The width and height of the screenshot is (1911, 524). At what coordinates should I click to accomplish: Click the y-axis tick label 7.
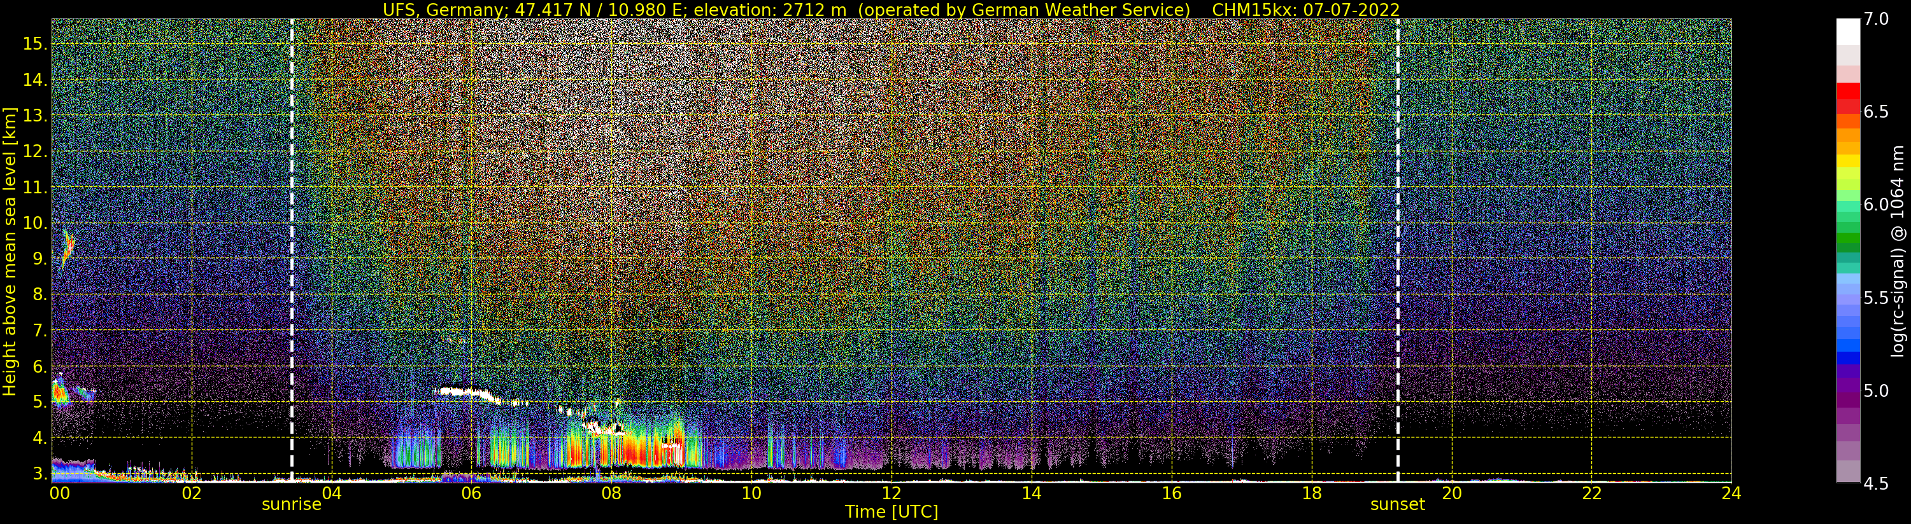(39, 331)
